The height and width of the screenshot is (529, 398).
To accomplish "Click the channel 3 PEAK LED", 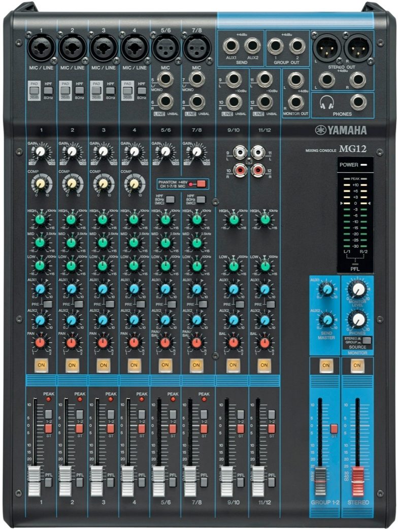I will [x=111, y=399].
